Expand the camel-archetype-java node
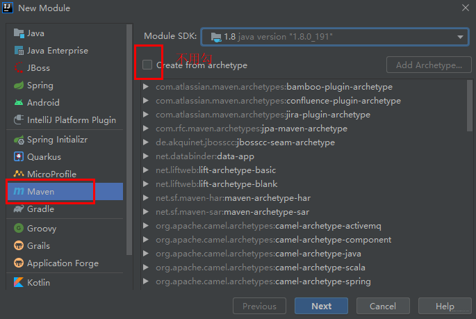476x319 pixels. [x=146, y=254]
